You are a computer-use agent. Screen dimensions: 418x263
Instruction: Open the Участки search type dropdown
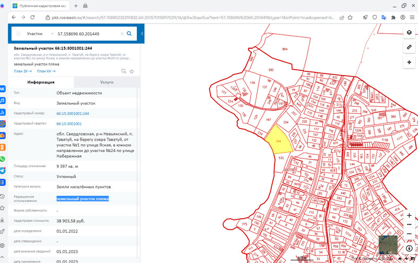click(x=40, y=34)
